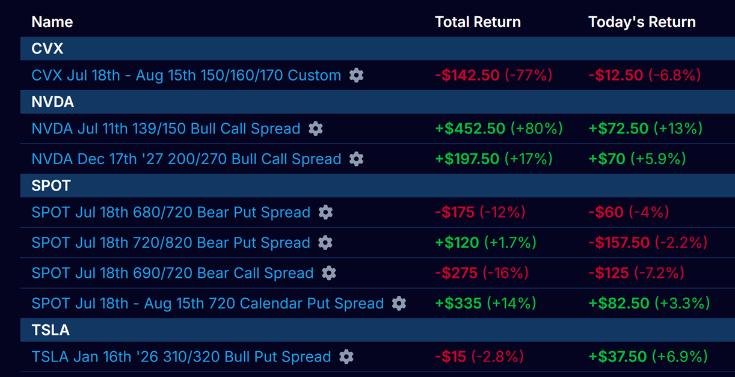Sort by the Name column header
This screenshot has width=735, height=377.
[52, 22]
